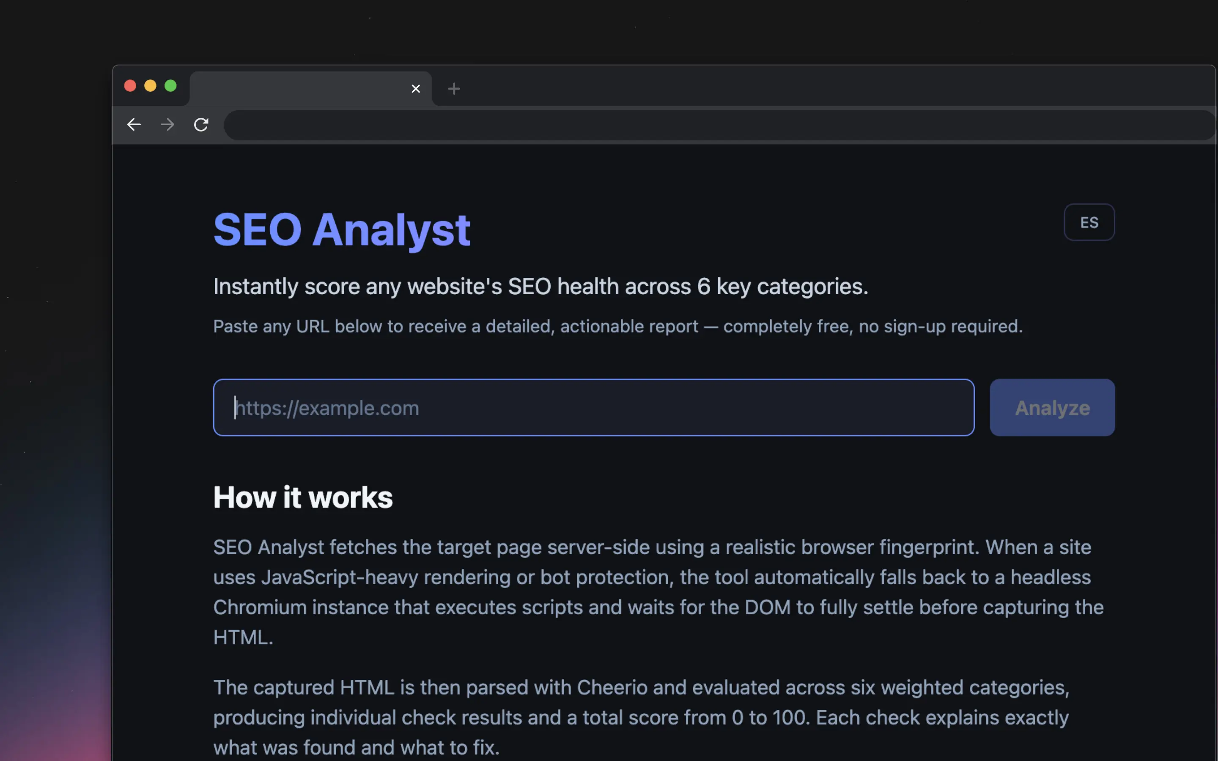Go forward using the forward arrow
The width and height of the screenshot is (1218, 761).
(x=167, y=124)
